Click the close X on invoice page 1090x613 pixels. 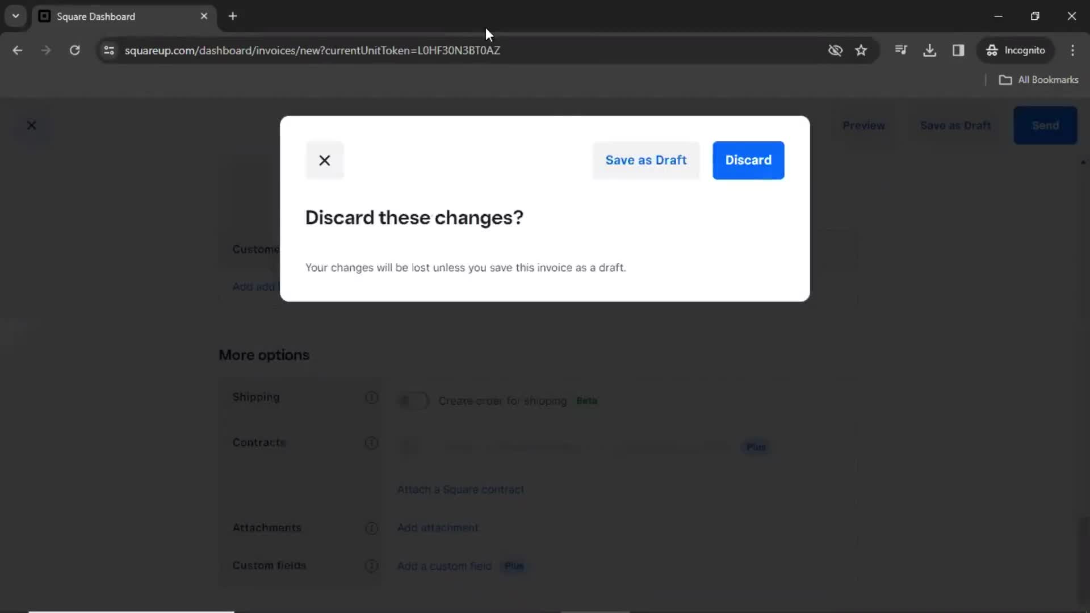[x=31, y=125]
